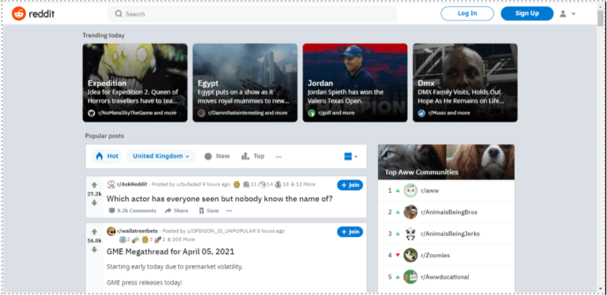Open more options on AskReddit post
Image resolution: width=607 pixels, height=295 pixels.
click(x=229, y=211)
